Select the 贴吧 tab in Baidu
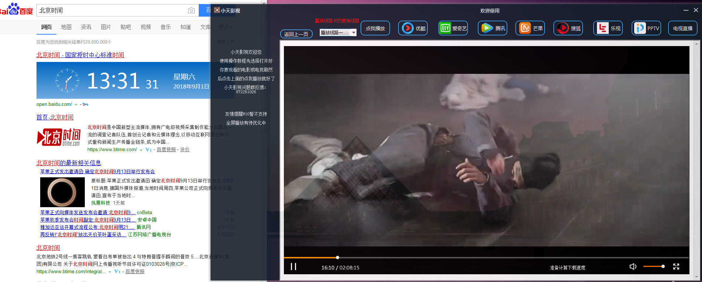 click(x=126, y=27)
